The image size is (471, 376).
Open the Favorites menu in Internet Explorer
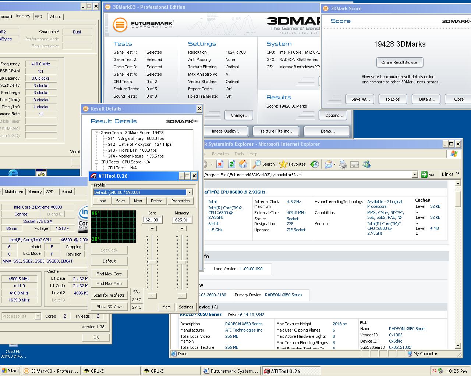pyautogui.click(x=220, y=154)
